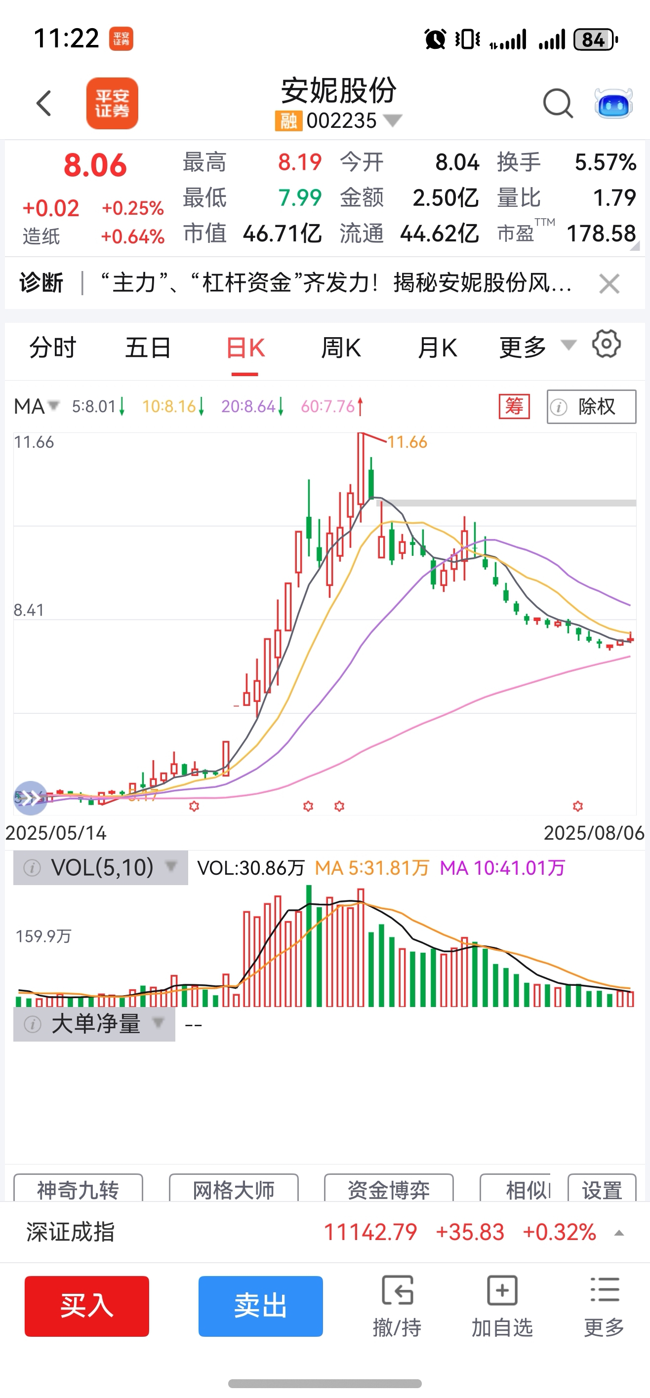The width and height of the screenshot is (650, 1398).
Task: Tap the leftmost red event marker under chart
Action: (x=194, y=807)
